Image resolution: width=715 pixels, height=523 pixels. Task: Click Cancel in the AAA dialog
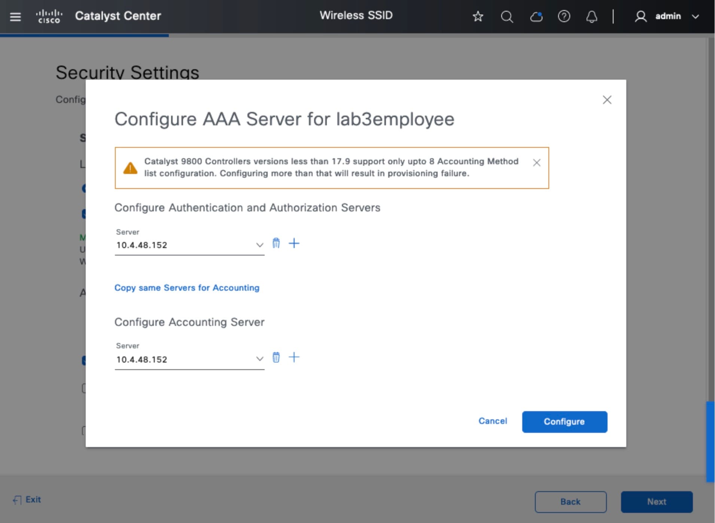pos(493,421)
